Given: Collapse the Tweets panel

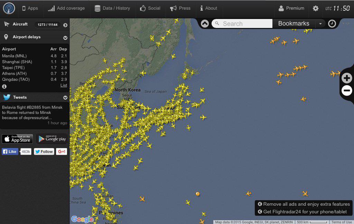Looking at the screenshot, I should 65,98.
